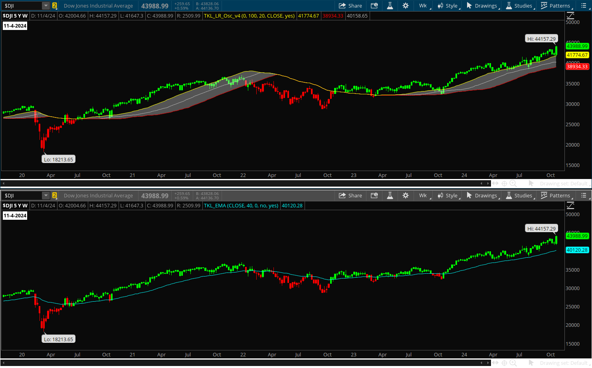Click Studies flask icon in top chart
Image resolution: width=592 pixels, height=368 pixels.
[x=509, y=6]
